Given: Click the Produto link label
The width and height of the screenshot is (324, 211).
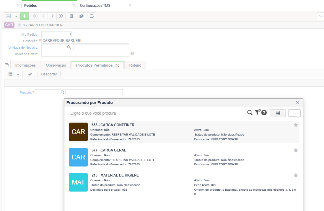Looking at the screenshot, I should point(26,93).
